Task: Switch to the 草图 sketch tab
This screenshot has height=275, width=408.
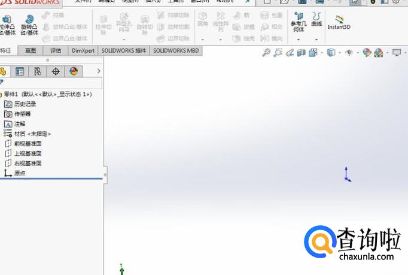Action: tap(31, 50)
